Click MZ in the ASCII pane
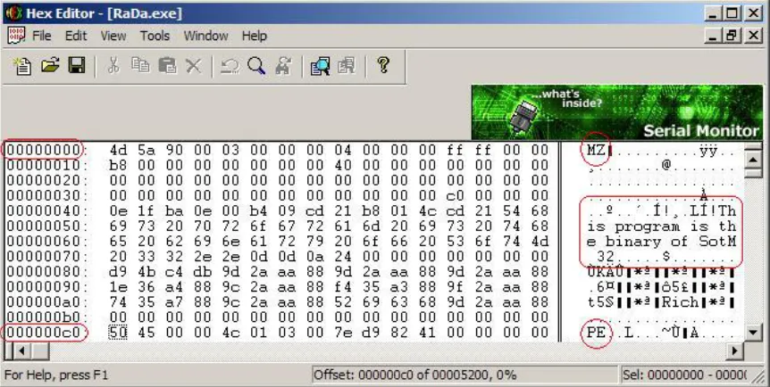The image size is (770, 387). [596, 150]
